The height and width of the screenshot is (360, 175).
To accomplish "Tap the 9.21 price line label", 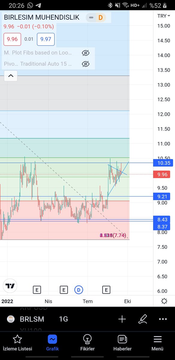I will [162, 196].
